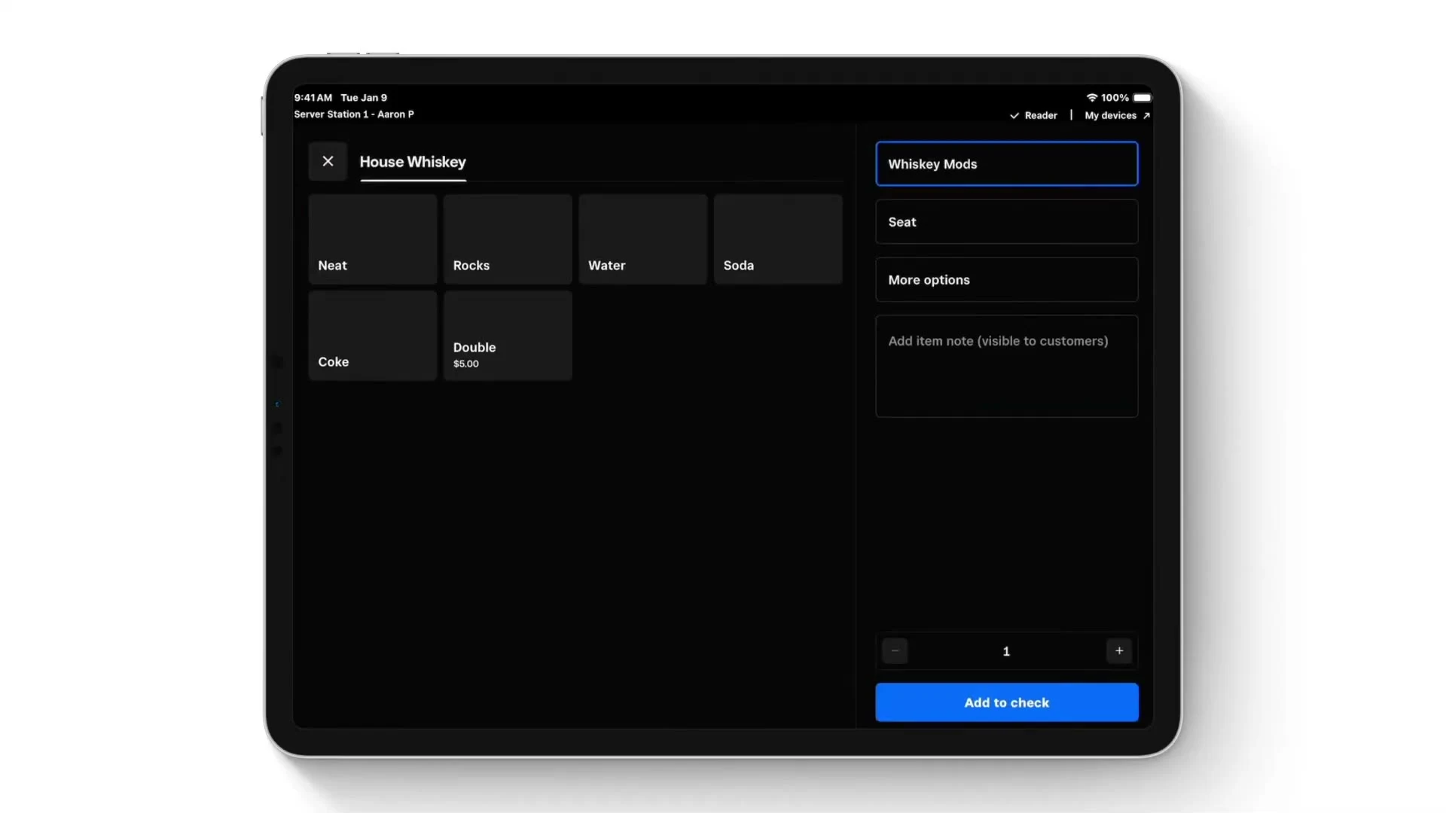Select the Water modifier tile

[x=643, y=239]
